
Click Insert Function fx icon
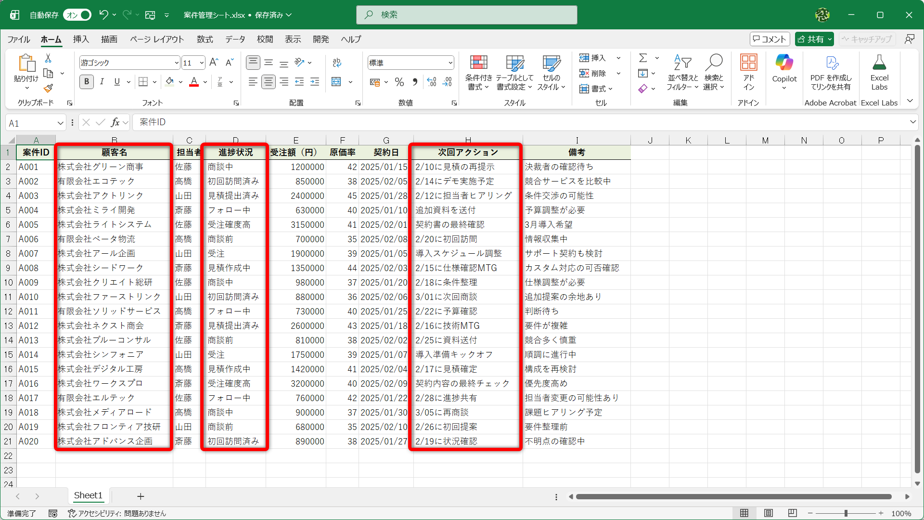115,122
